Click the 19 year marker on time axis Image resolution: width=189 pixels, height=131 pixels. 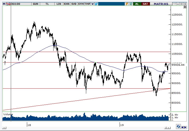[122, 125]
